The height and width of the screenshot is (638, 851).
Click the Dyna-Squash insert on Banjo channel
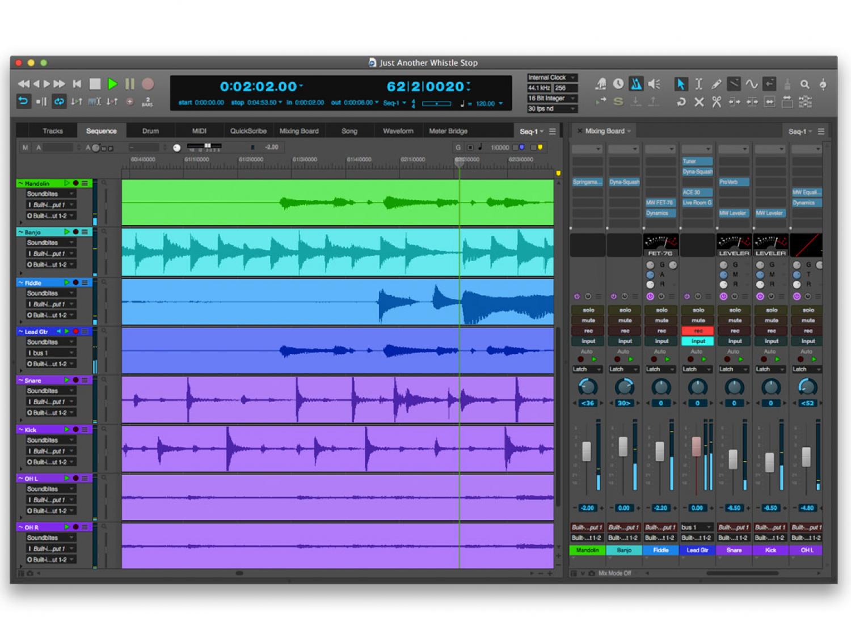(624, 182)
